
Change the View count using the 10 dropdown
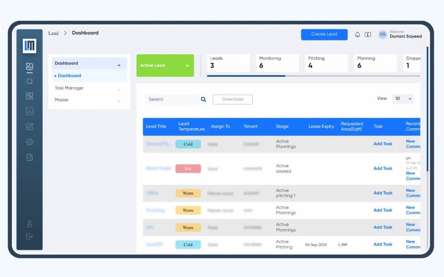tap(403, 98)
